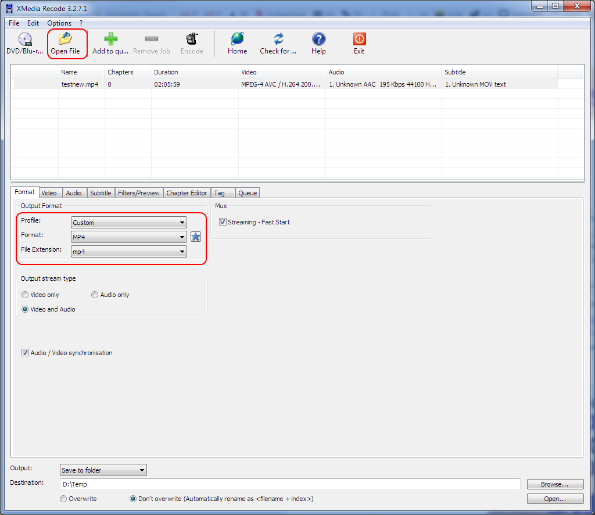Start encoding with the Encode icon
Viewport: 595px width, 515px height.
pyautogui.click(x=192, y=44)
